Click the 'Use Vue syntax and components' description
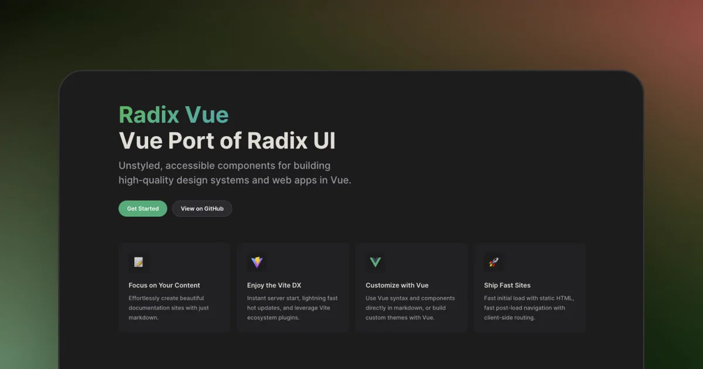The height and width of the screenshot is (369, 703). (x=410, y=308)
